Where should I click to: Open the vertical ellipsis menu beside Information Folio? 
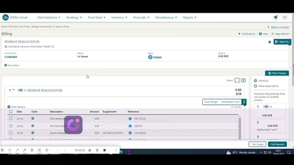(x=244, y=102)
